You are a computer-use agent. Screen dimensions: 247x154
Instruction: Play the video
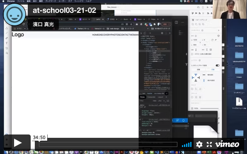click(x=17, y=143)
